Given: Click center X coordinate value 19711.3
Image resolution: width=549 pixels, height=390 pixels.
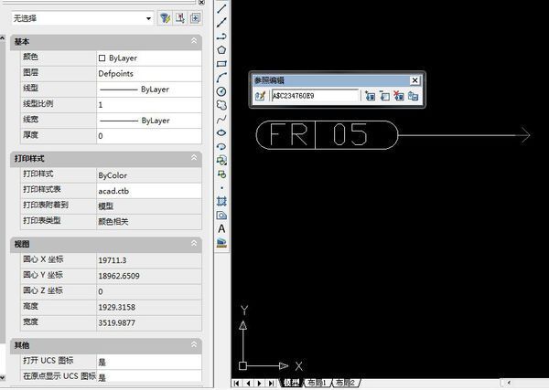Looking at the screenshot, I should point(149,260).
